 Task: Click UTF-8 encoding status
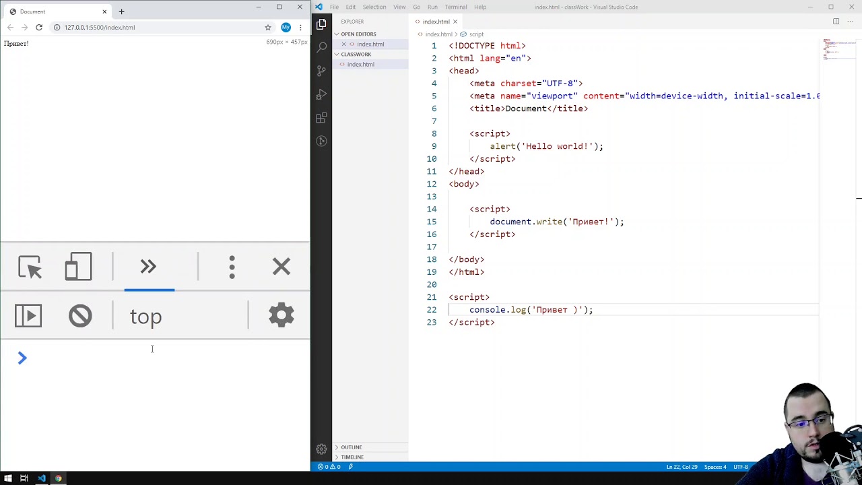click(740, 467)
